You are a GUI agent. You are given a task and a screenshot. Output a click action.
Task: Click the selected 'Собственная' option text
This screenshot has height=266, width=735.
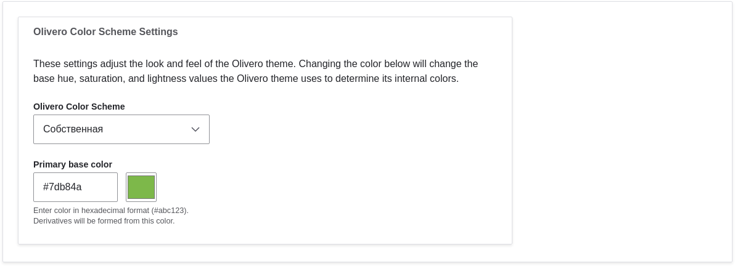click(73, 129)
